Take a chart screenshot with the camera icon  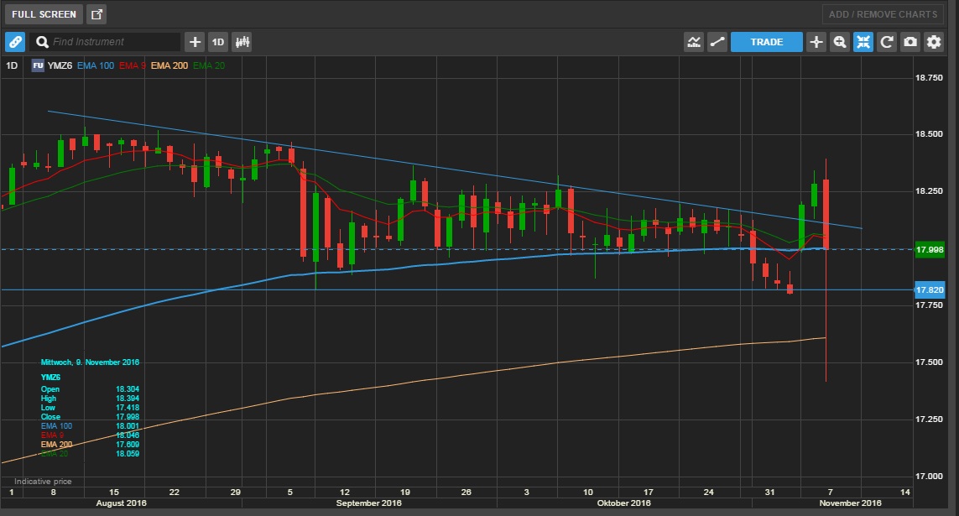point(910,41)
